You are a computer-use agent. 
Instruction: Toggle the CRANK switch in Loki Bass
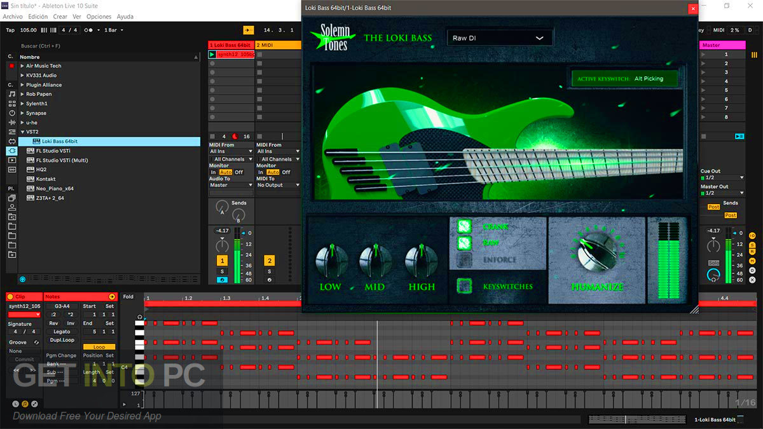(464, 226)
